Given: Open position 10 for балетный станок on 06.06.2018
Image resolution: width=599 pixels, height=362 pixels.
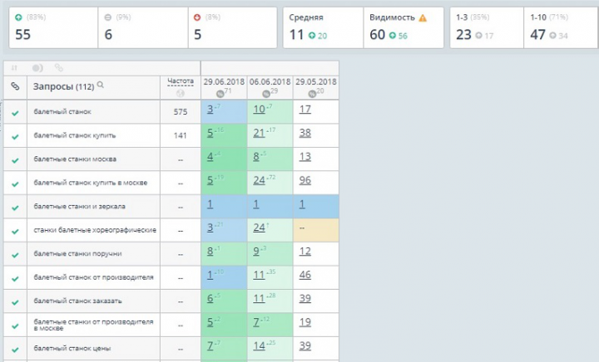Looking at the screenshot, I should (x=259, y=110).
